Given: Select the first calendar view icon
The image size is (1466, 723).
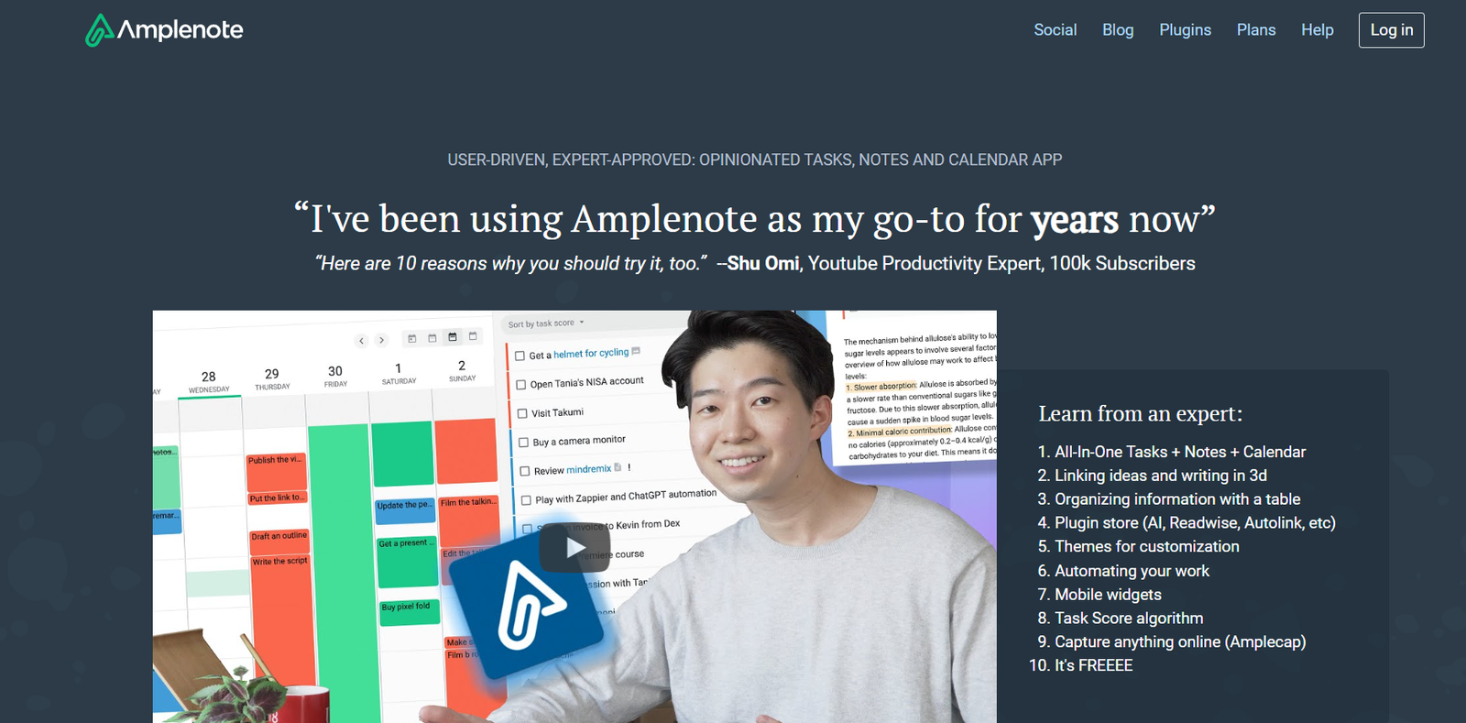Looking at the screenshot, I should pyautogui.click(x=412, y=339).
